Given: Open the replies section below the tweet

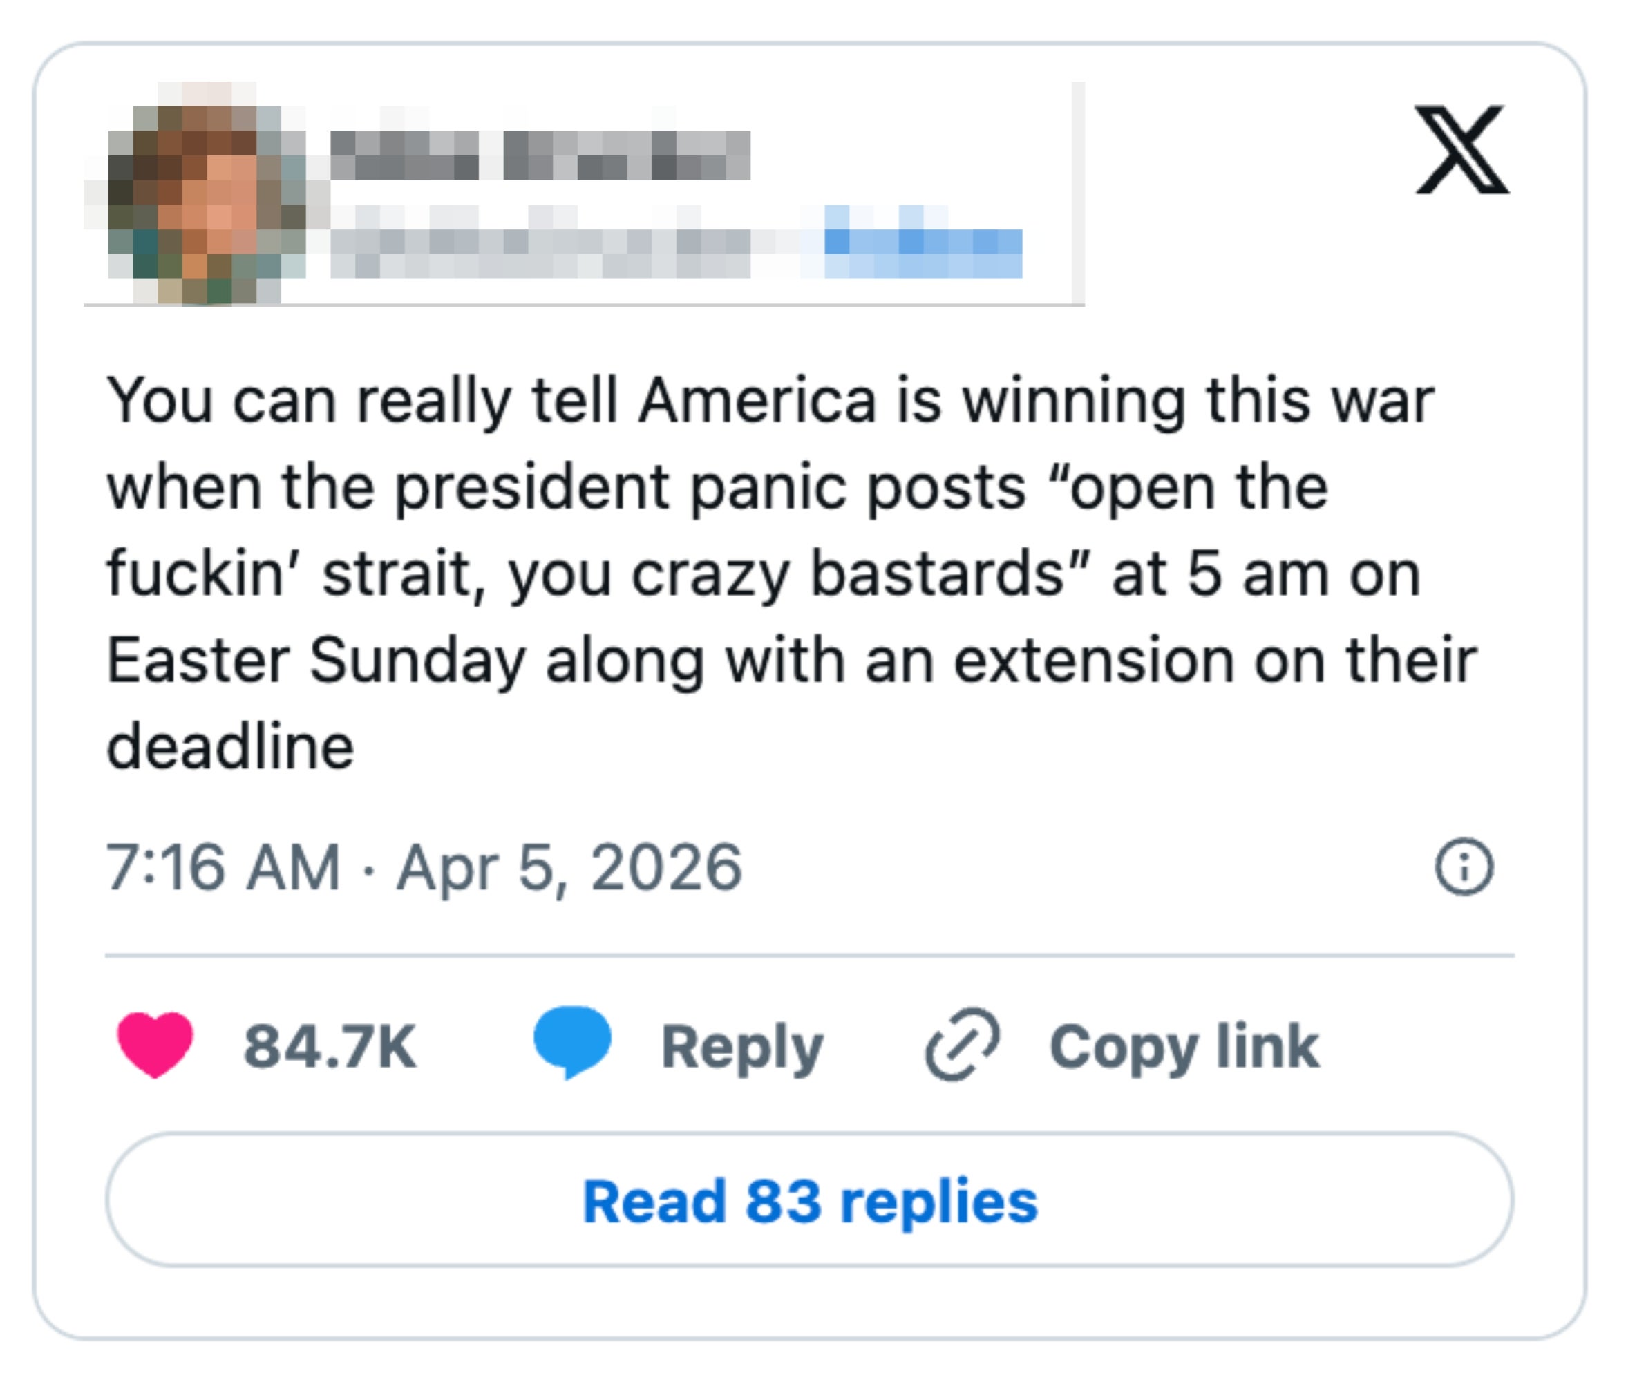Looking at the screenshot, I should coord(811,1199).
